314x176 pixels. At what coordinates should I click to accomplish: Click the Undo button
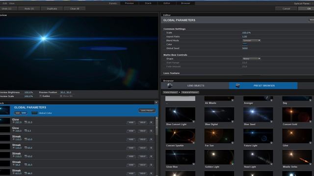pyautogui.click(x=8, y=9)
